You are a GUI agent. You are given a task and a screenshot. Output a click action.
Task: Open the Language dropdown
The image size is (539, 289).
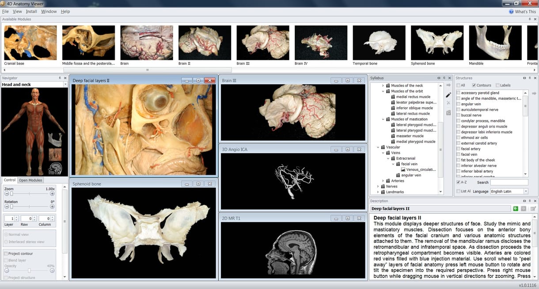(x=526, y=191)
